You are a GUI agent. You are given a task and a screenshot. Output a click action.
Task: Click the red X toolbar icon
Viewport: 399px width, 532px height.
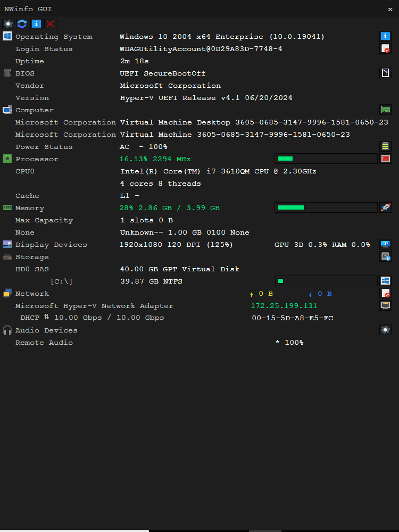pyautogui.click(x=50, y=24)
